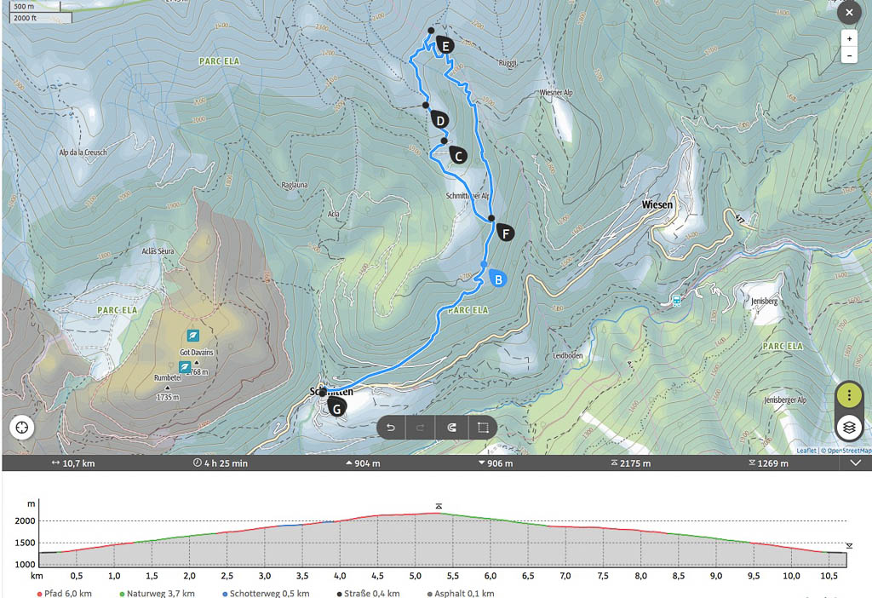Open the map layers selector
Image resolution: width=872 pixels, height=598 pixels.
point(849,427)
